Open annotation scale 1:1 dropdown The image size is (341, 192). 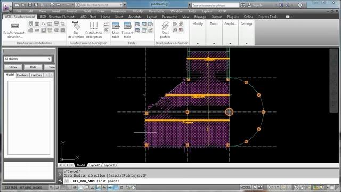pyautogui.click(x=273, y=187)
